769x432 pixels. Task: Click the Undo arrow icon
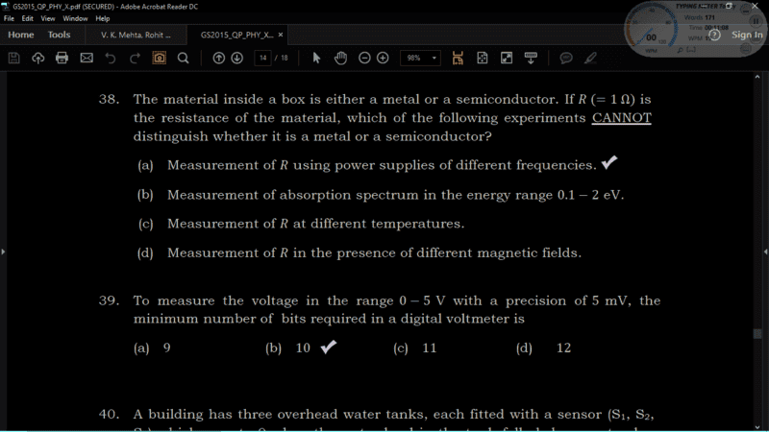click(x=111, y=58)
